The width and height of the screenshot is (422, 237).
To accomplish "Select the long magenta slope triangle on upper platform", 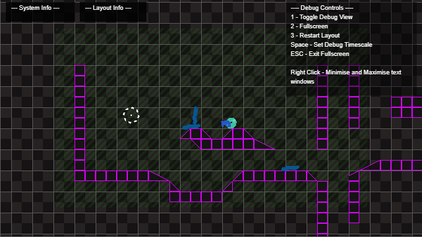I will 264,144.
